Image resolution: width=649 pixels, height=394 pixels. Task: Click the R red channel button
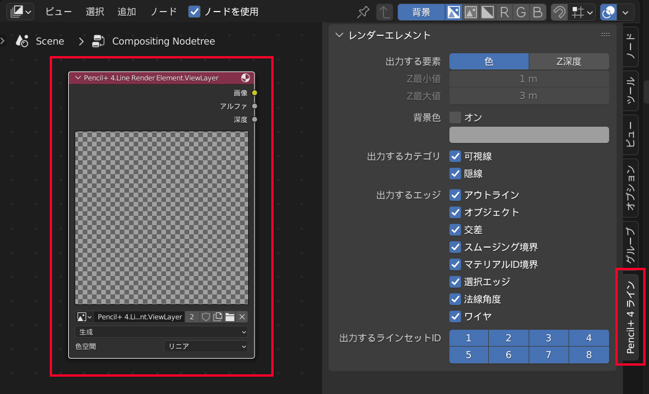[504, 12]
